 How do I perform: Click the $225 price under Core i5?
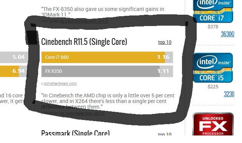pos(213,87)
